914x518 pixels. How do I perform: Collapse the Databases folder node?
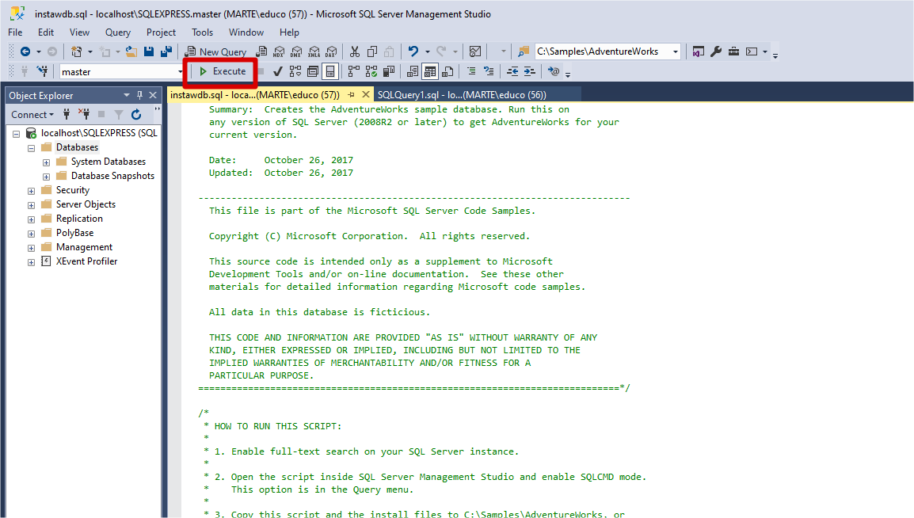coord(32,148)
